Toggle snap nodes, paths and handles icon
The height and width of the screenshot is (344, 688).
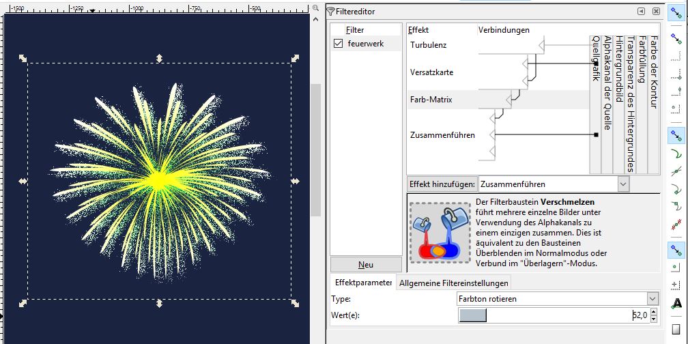(676, 134)
